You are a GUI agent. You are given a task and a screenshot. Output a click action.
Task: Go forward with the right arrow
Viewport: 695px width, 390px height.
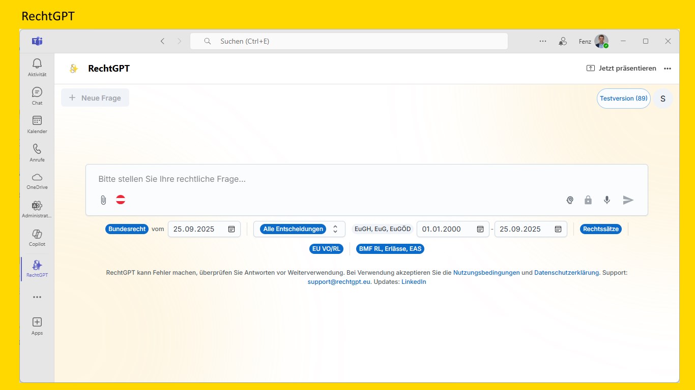pyautogui.click(x=179, y=41)
